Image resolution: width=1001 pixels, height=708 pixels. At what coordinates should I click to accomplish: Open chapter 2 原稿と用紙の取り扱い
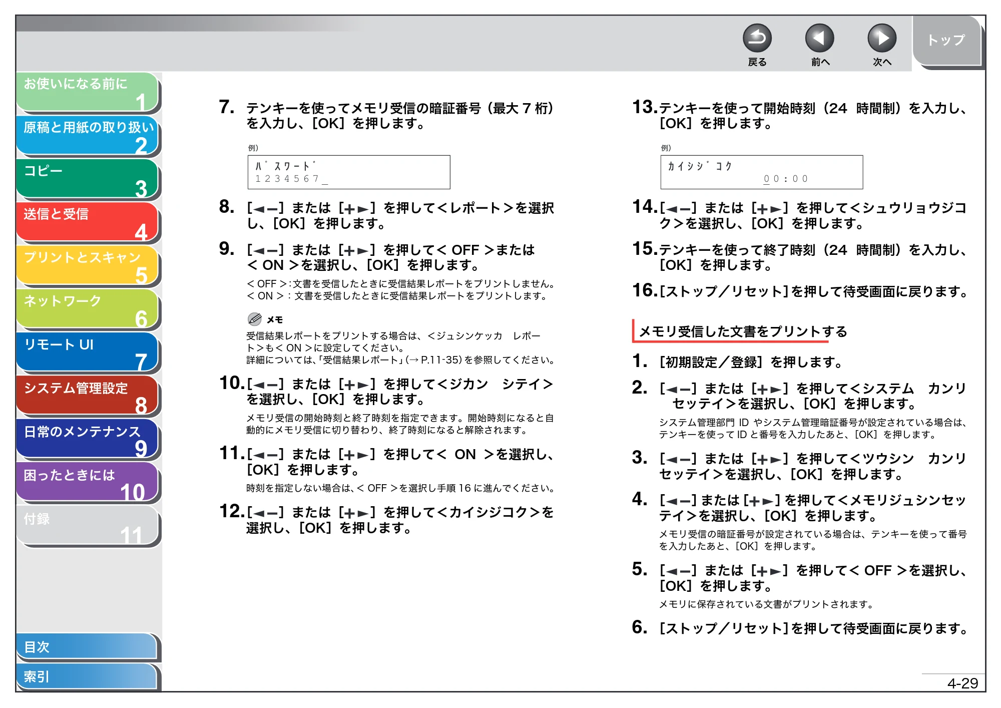click(88, 136)
